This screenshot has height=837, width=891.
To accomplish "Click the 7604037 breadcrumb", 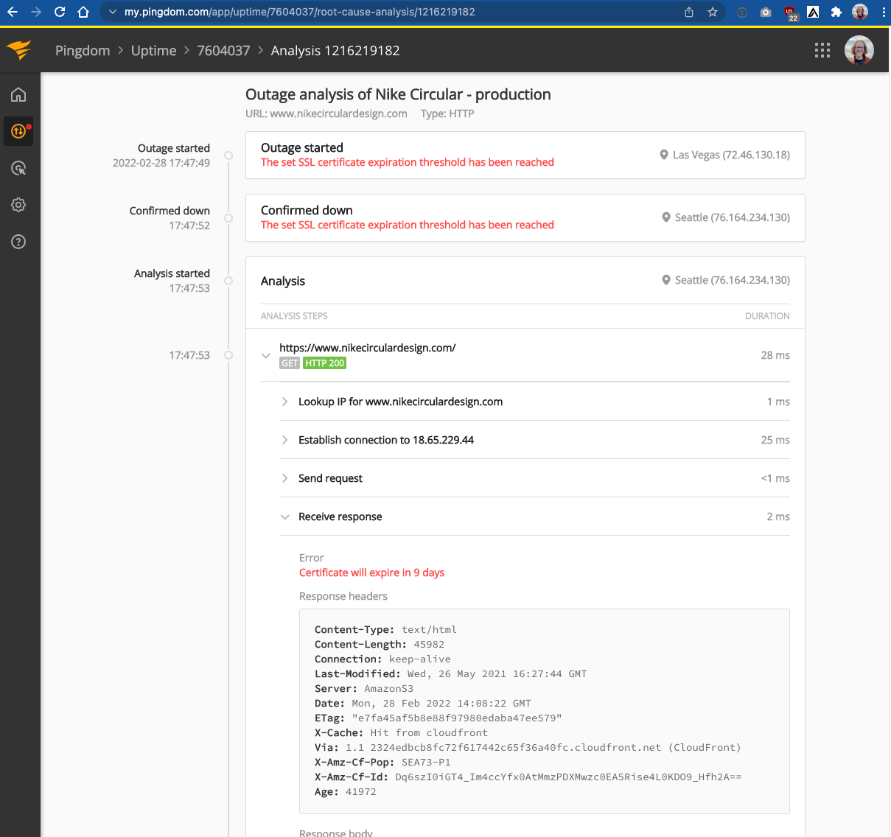I will click(x=223, y=50).
